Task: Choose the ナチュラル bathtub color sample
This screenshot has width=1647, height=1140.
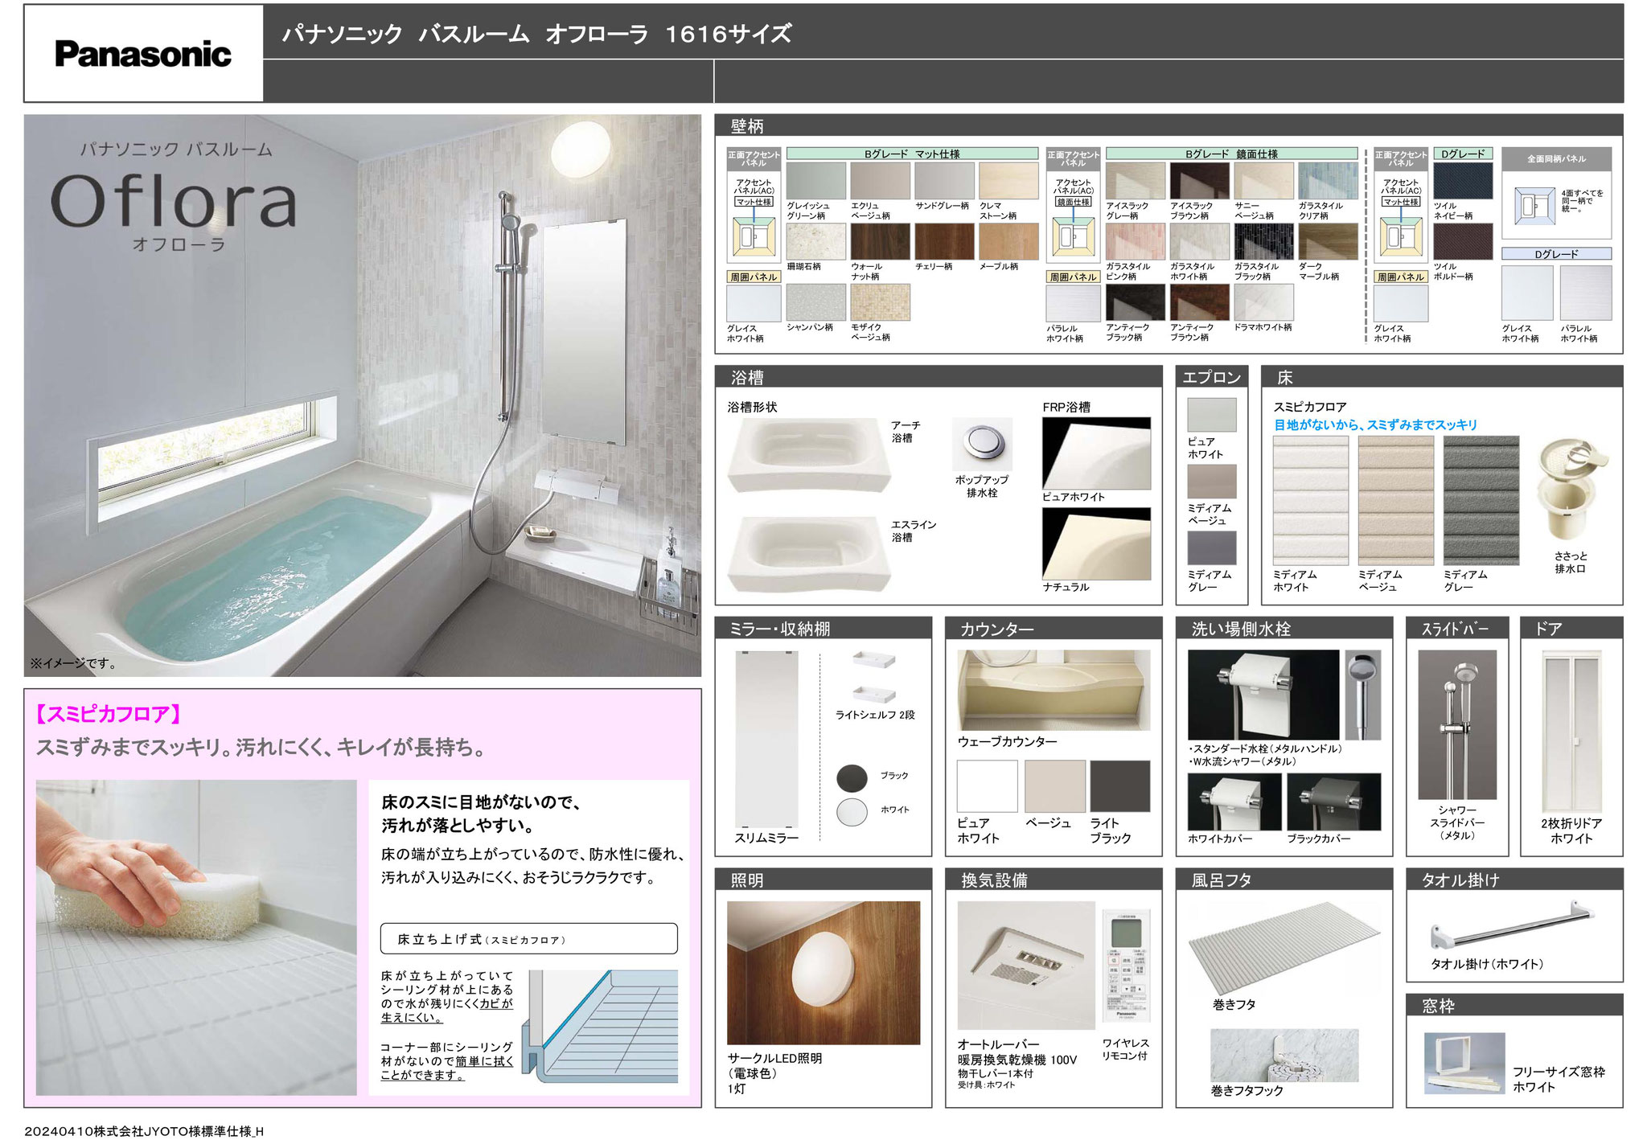Action: [1096, 543]
